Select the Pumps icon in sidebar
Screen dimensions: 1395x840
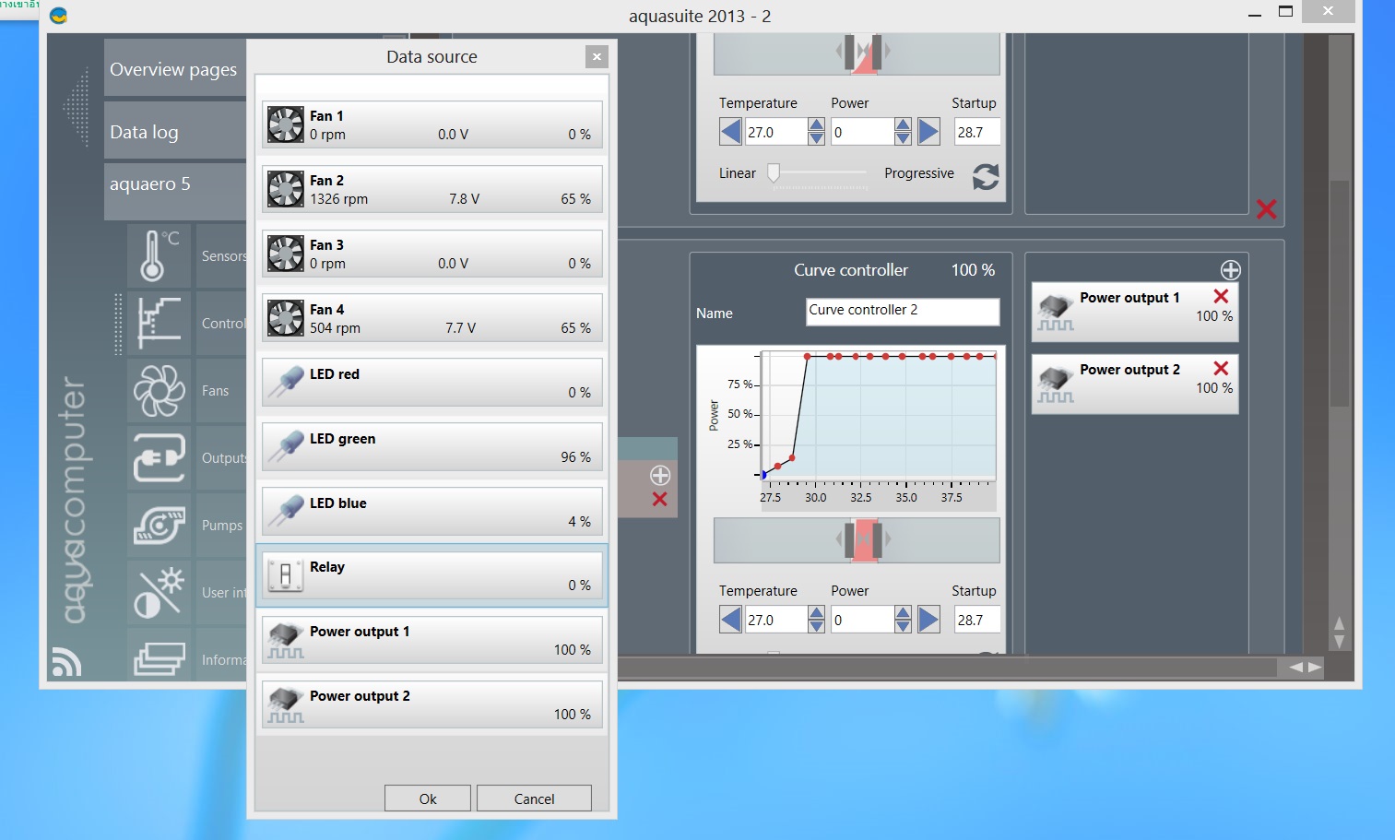coord(159,525)
